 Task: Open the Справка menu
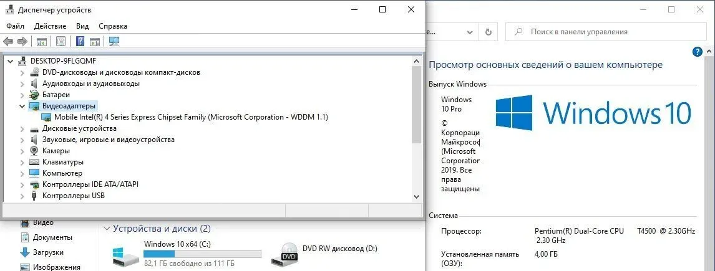(x=112, y=26)
